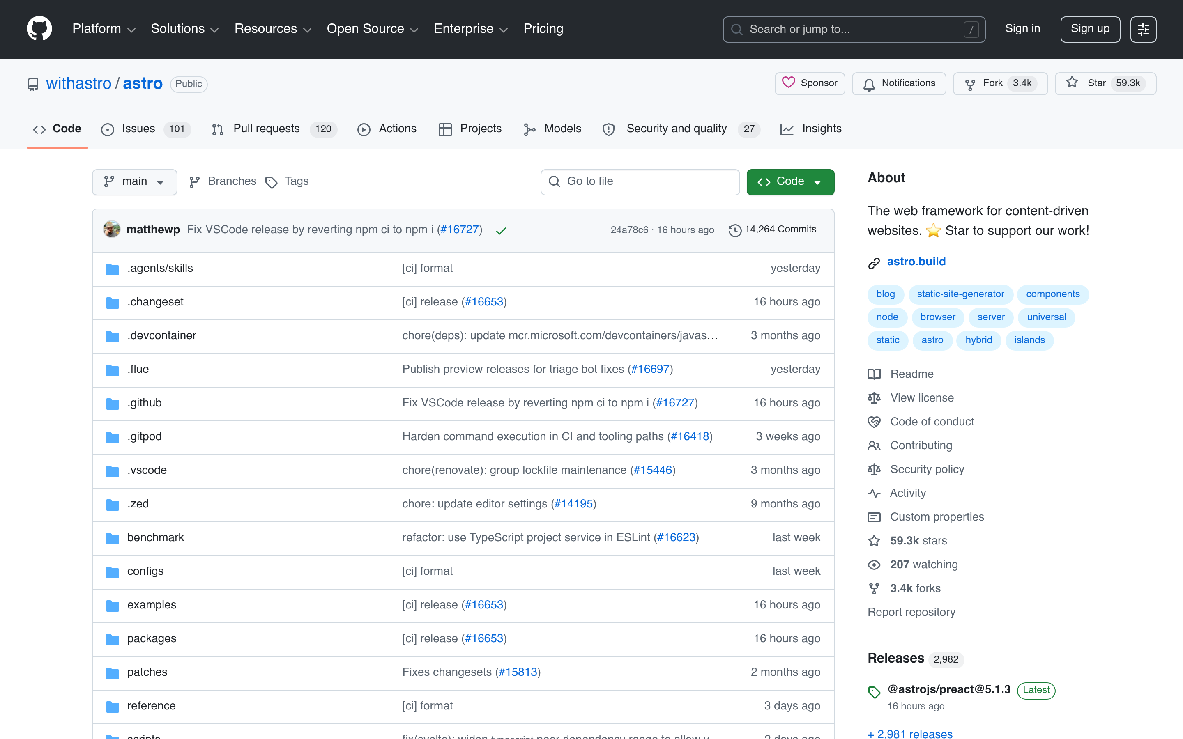
Task: Click the Star outline icon
Action: tap(1072, 83)
